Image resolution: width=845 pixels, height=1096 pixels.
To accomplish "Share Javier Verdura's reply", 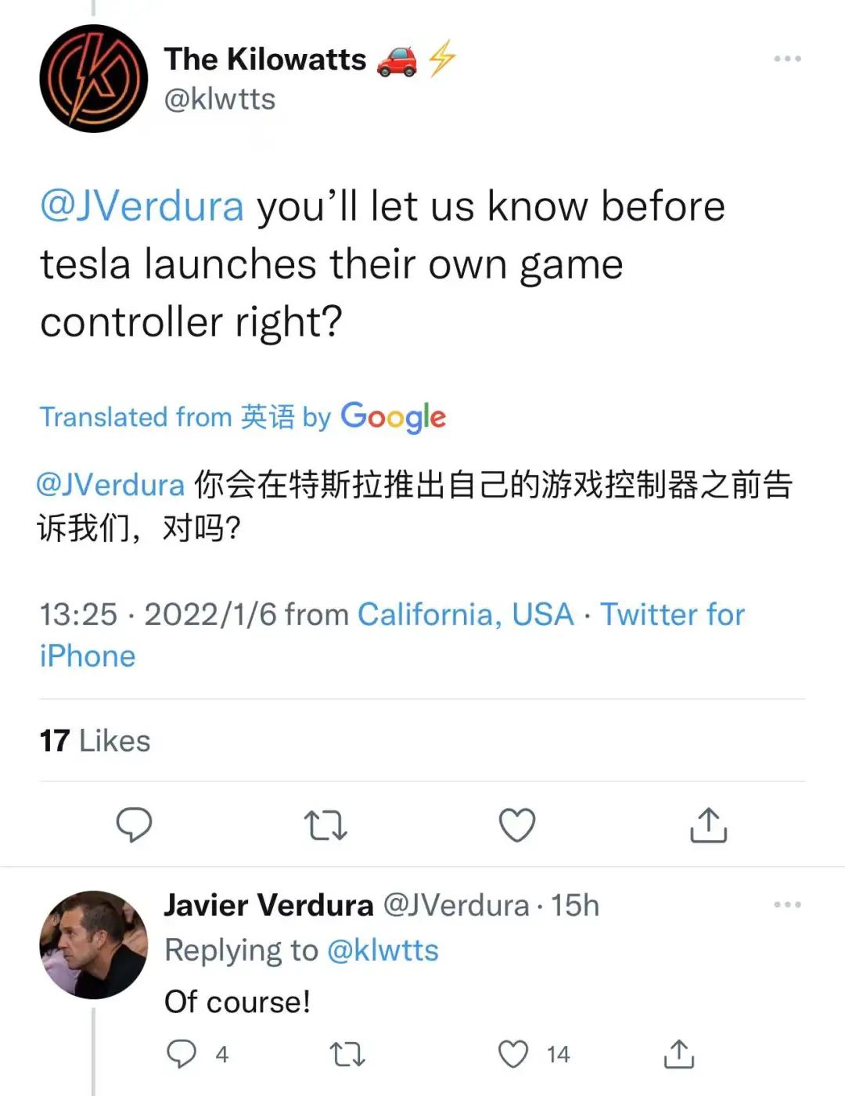I will pyautogui.click(x=678, y=1054).
